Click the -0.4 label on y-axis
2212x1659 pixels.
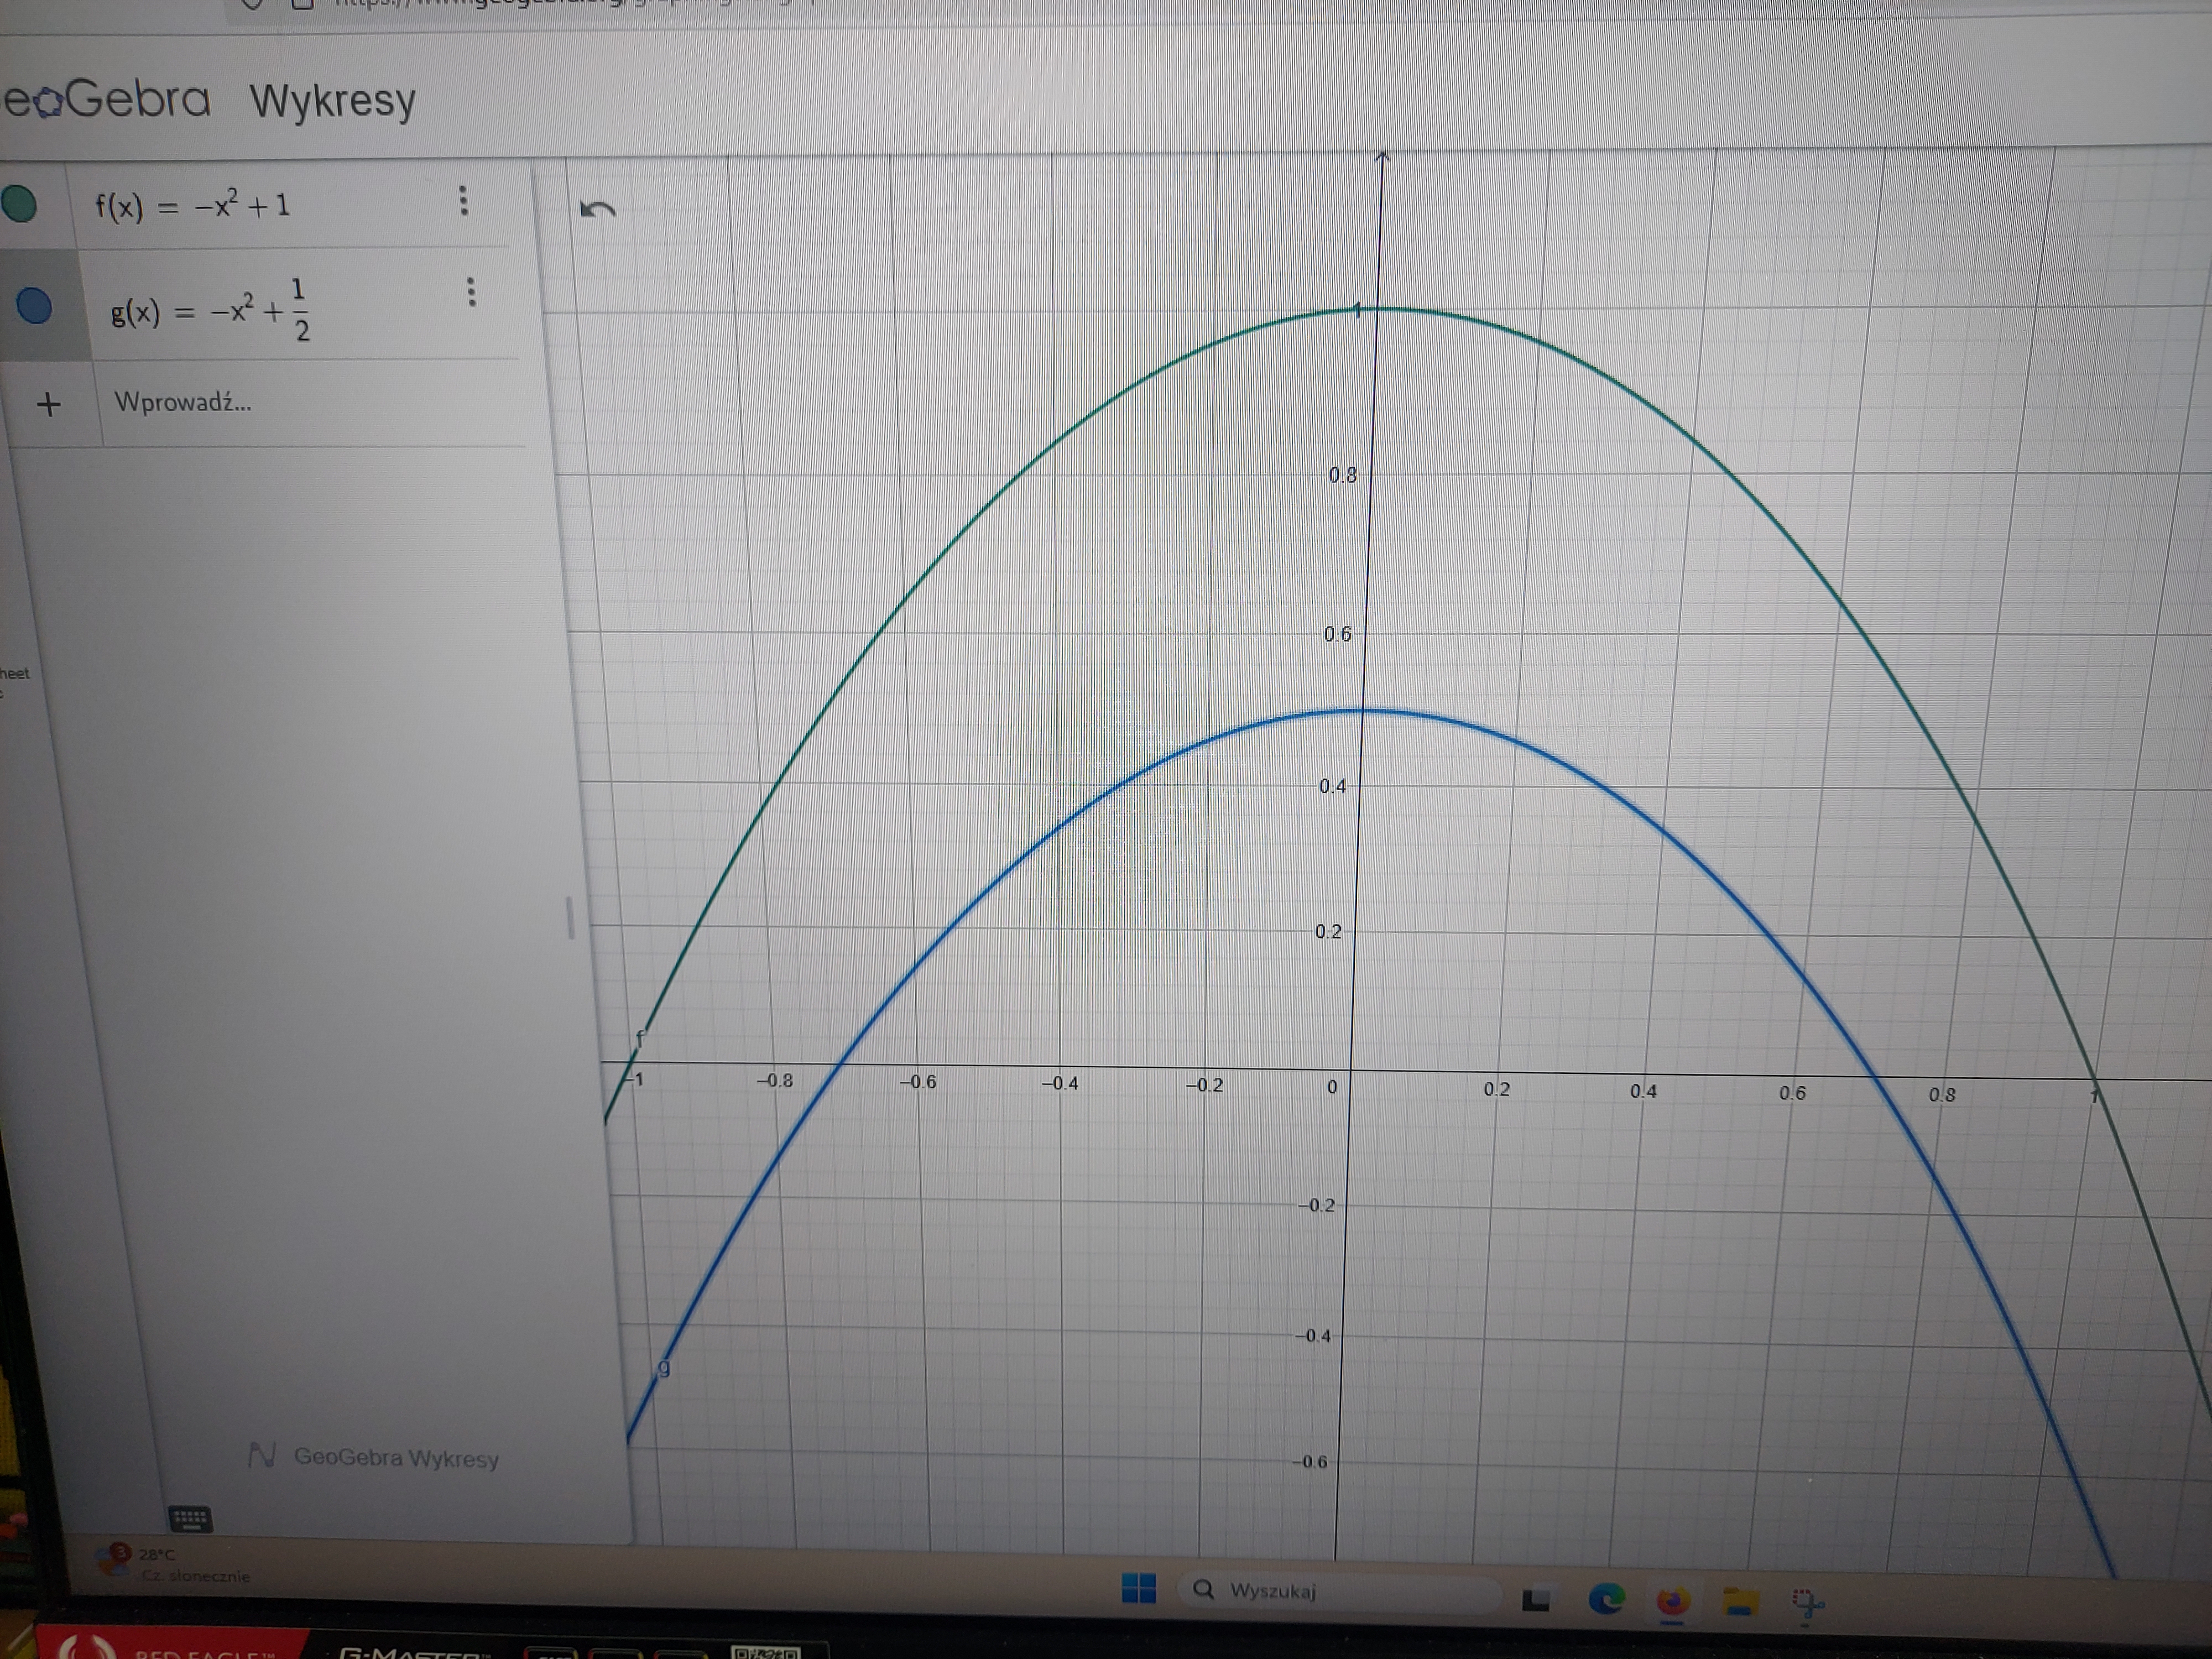[x=1313, y=1336]
